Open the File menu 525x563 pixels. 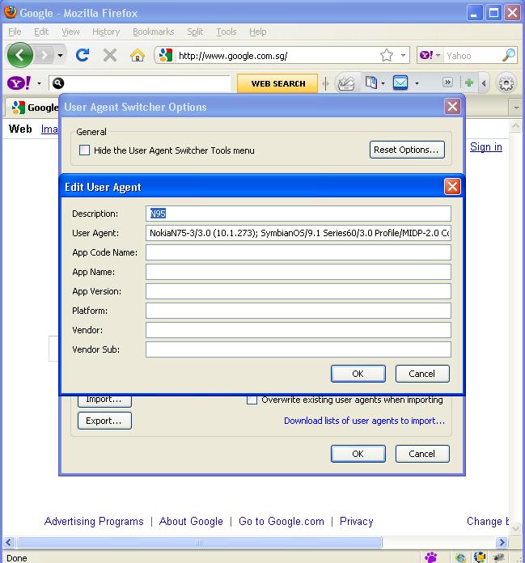(15, 32)
